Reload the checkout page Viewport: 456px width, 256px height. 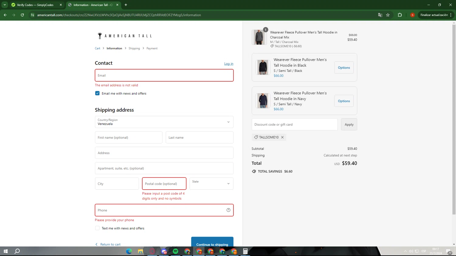point(22,15)
